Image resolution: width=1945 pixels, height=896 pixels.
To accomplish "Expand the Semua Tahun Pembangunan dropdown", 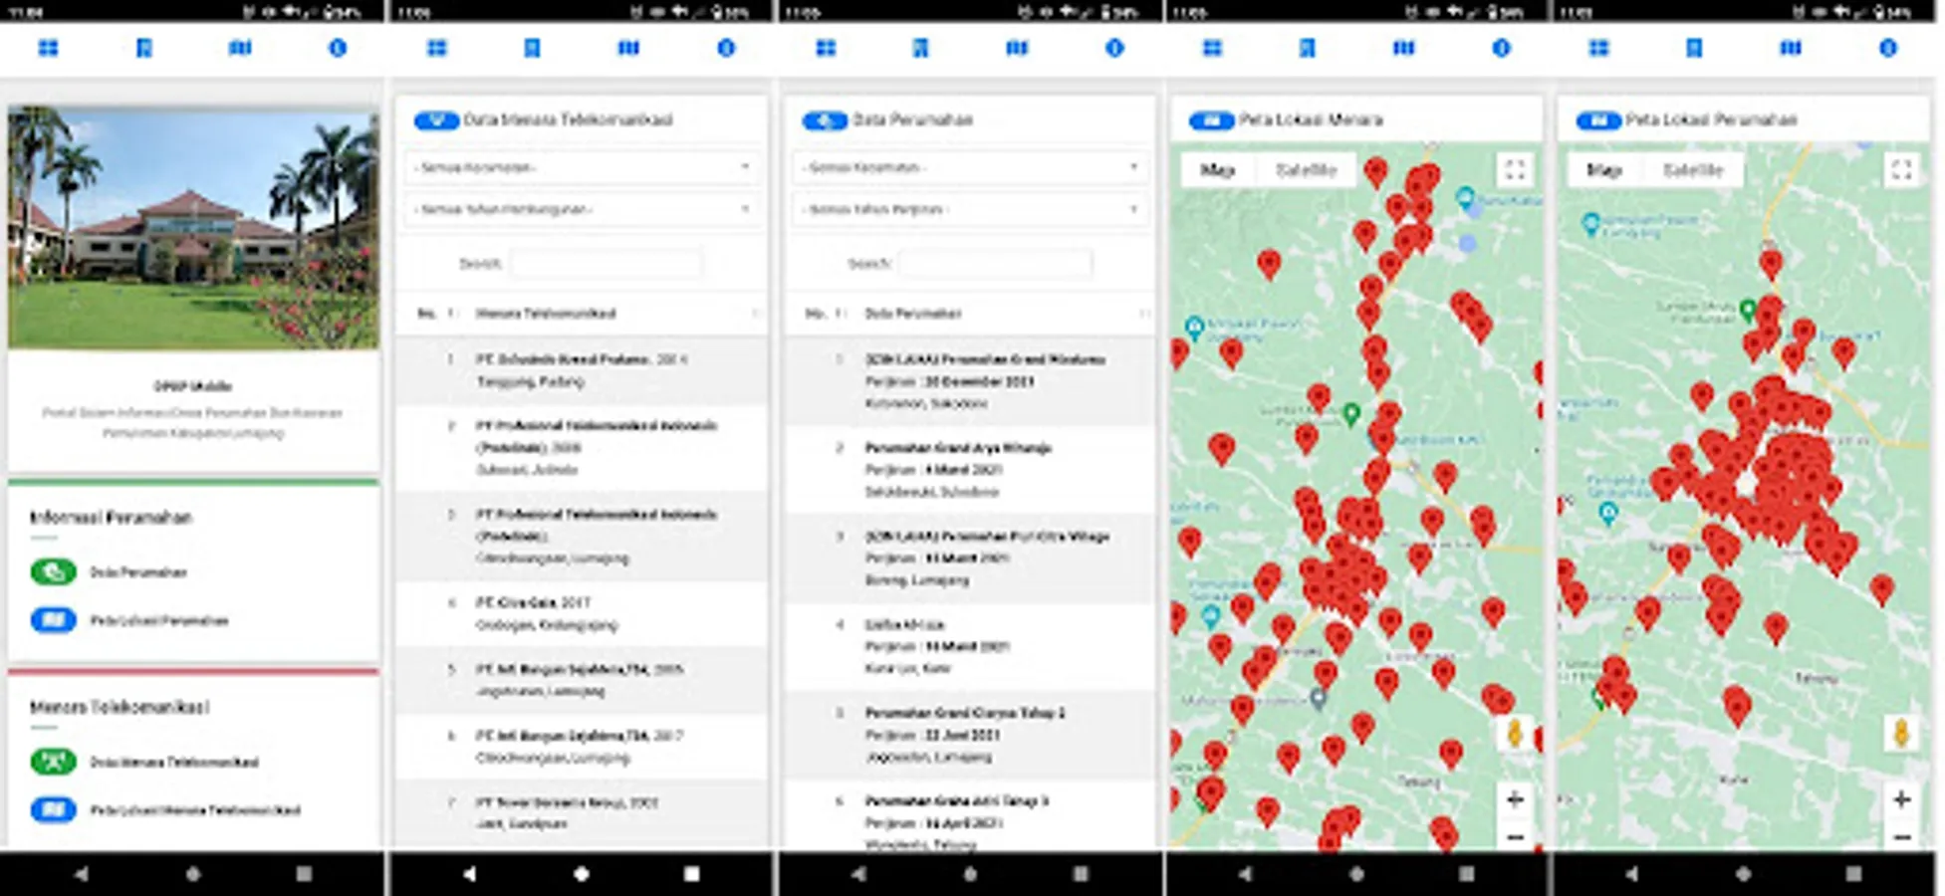I will (582, 209).
